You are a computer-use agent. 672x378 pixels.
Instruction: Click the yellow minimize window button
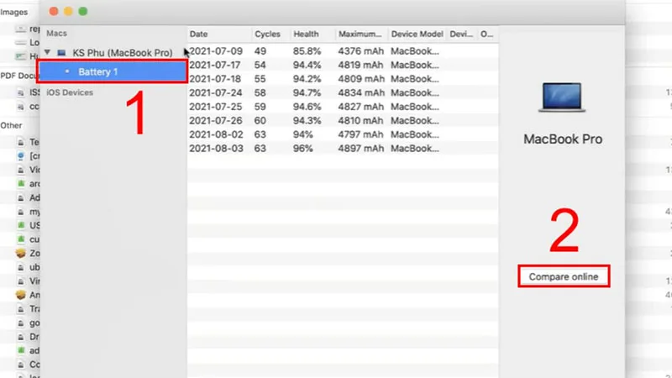68,12
